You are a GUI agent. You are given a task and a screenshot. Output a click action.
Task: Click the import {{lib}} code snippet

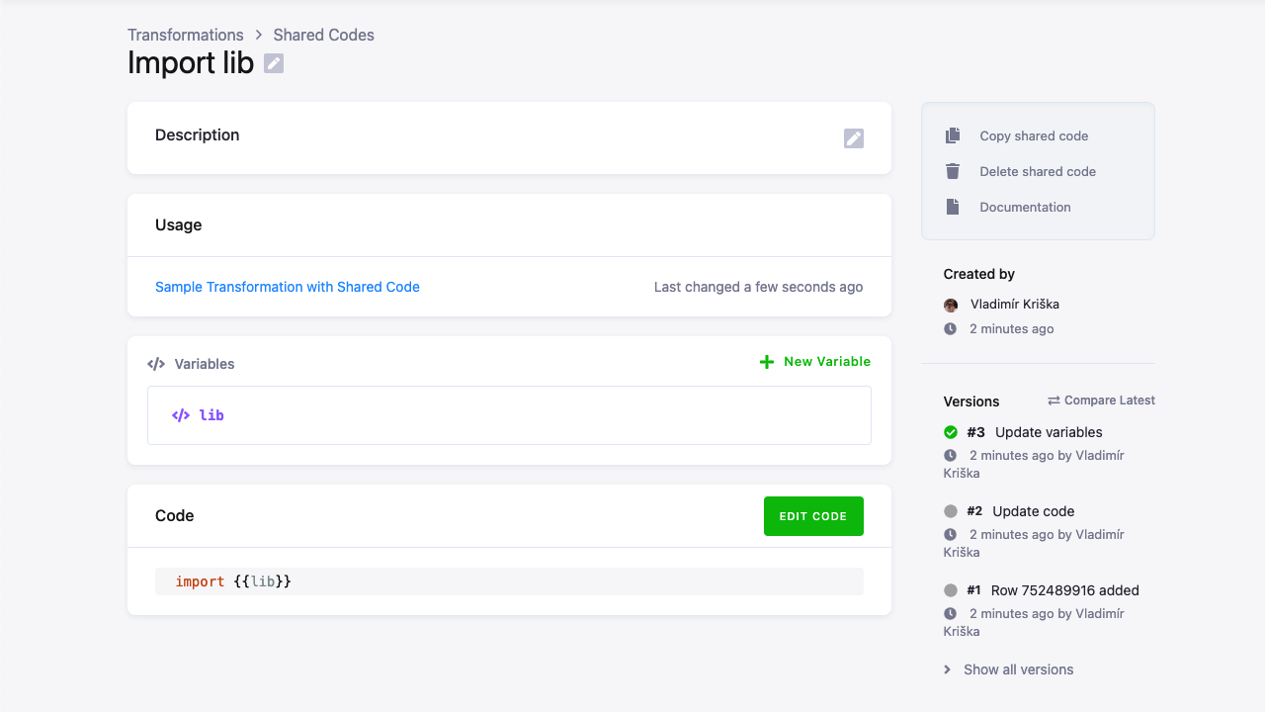click(232, 581)
